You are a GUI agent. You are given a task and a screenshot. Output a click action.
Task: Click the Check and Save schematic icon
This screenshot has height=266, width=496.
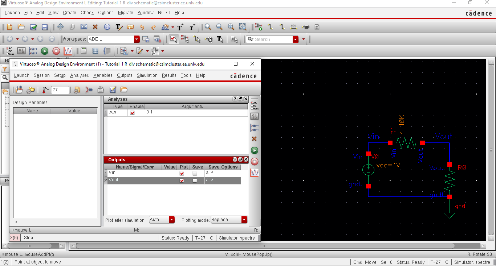[x=33, y=27]
